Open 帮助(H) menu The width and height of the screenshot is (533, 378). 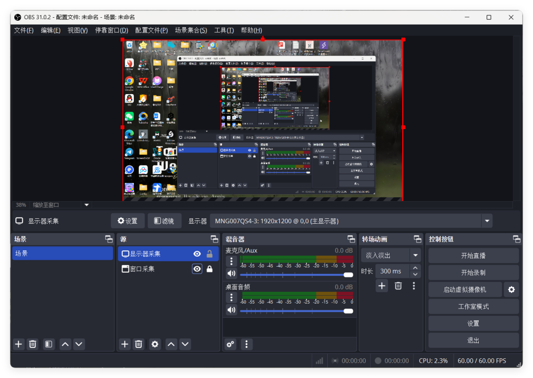(x=252, y=30)
